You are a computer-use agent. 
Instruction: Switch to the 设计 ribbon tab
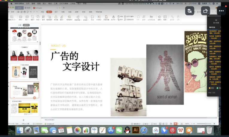click(56, 12)
